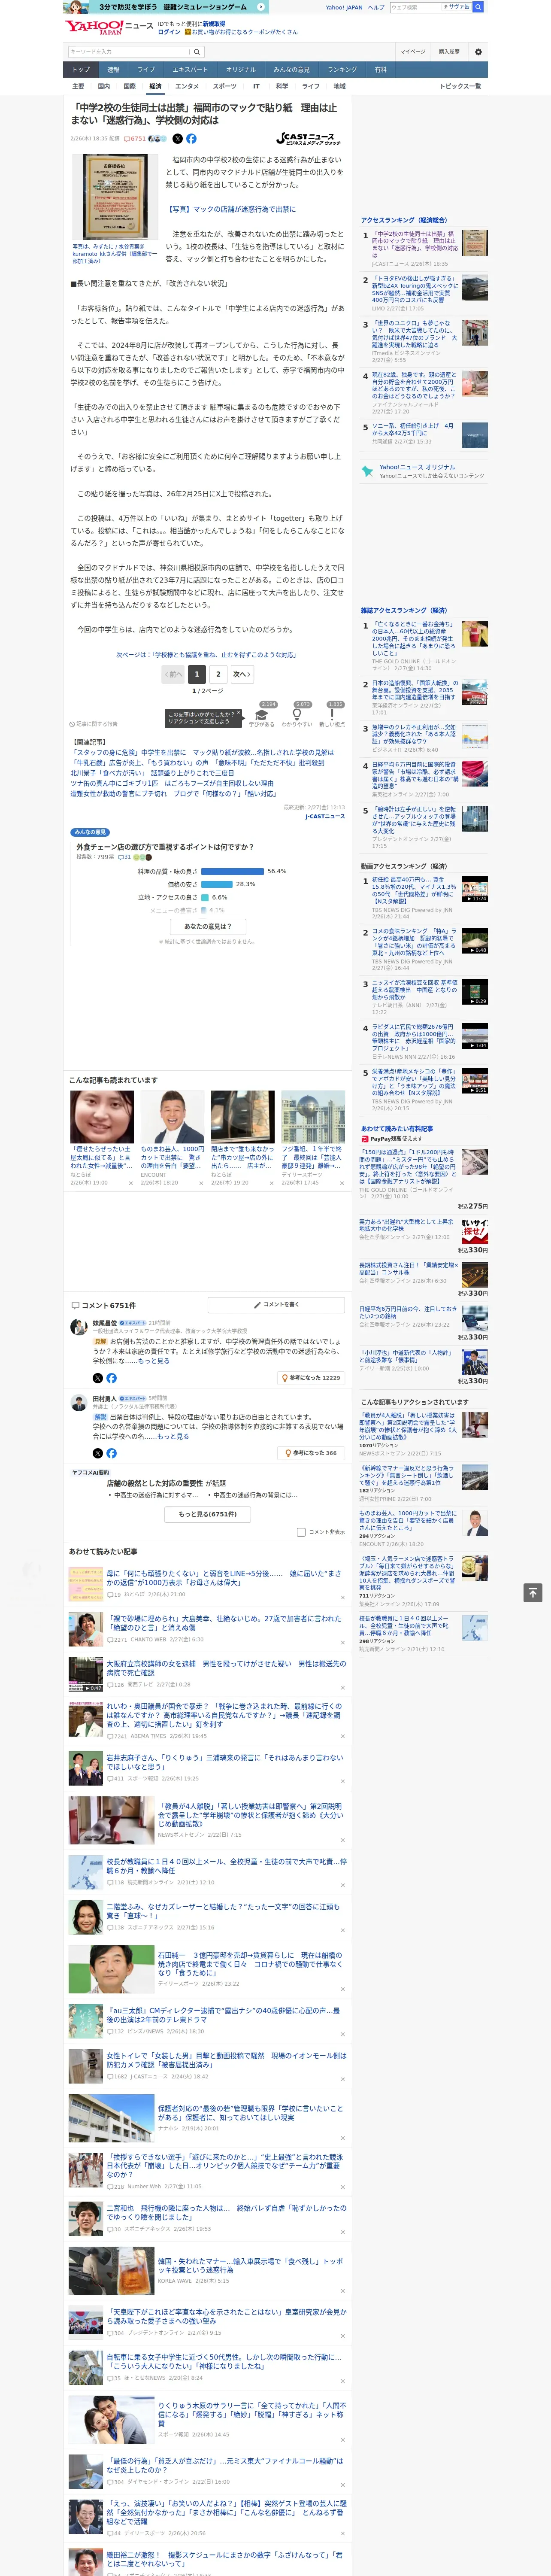Open the 'マイページ' link
This screenshot has height=2576, width=551.
(x=413, y=51)
